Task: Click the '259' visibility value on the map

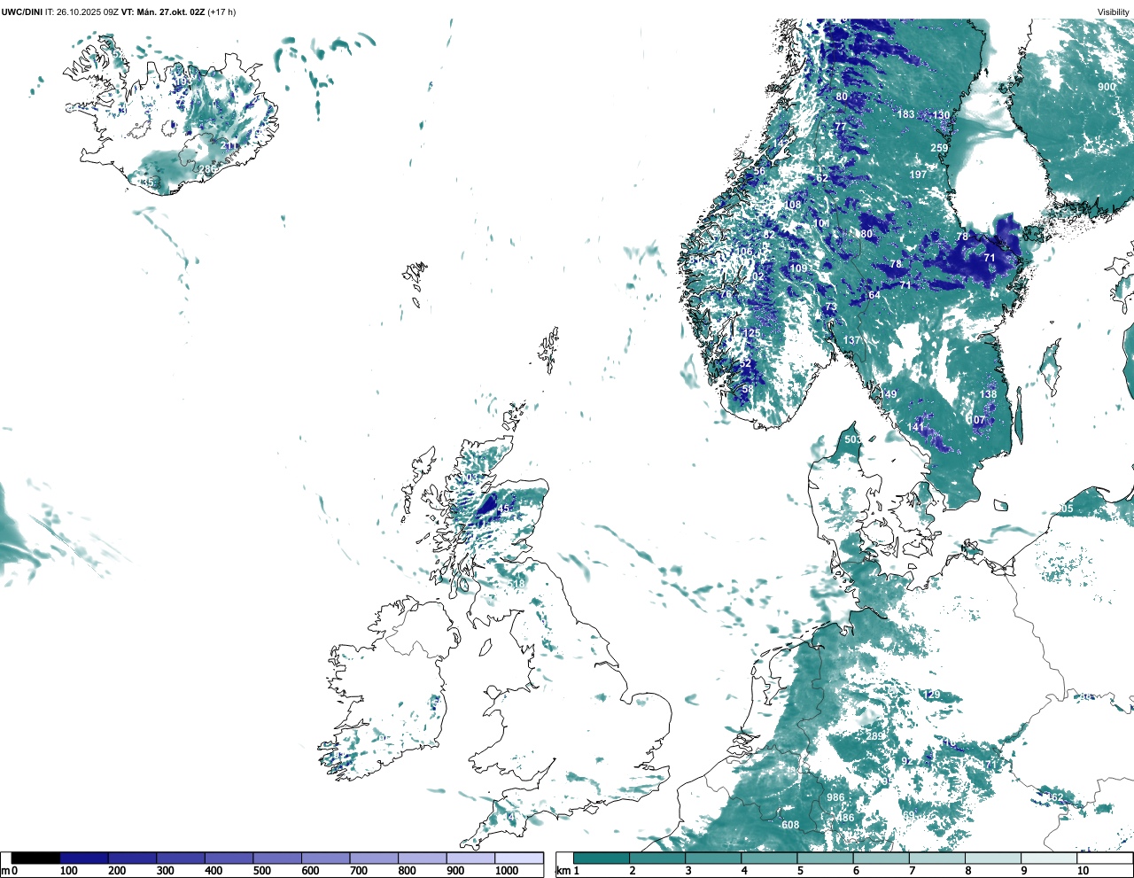Action: (x=939, y=148)
